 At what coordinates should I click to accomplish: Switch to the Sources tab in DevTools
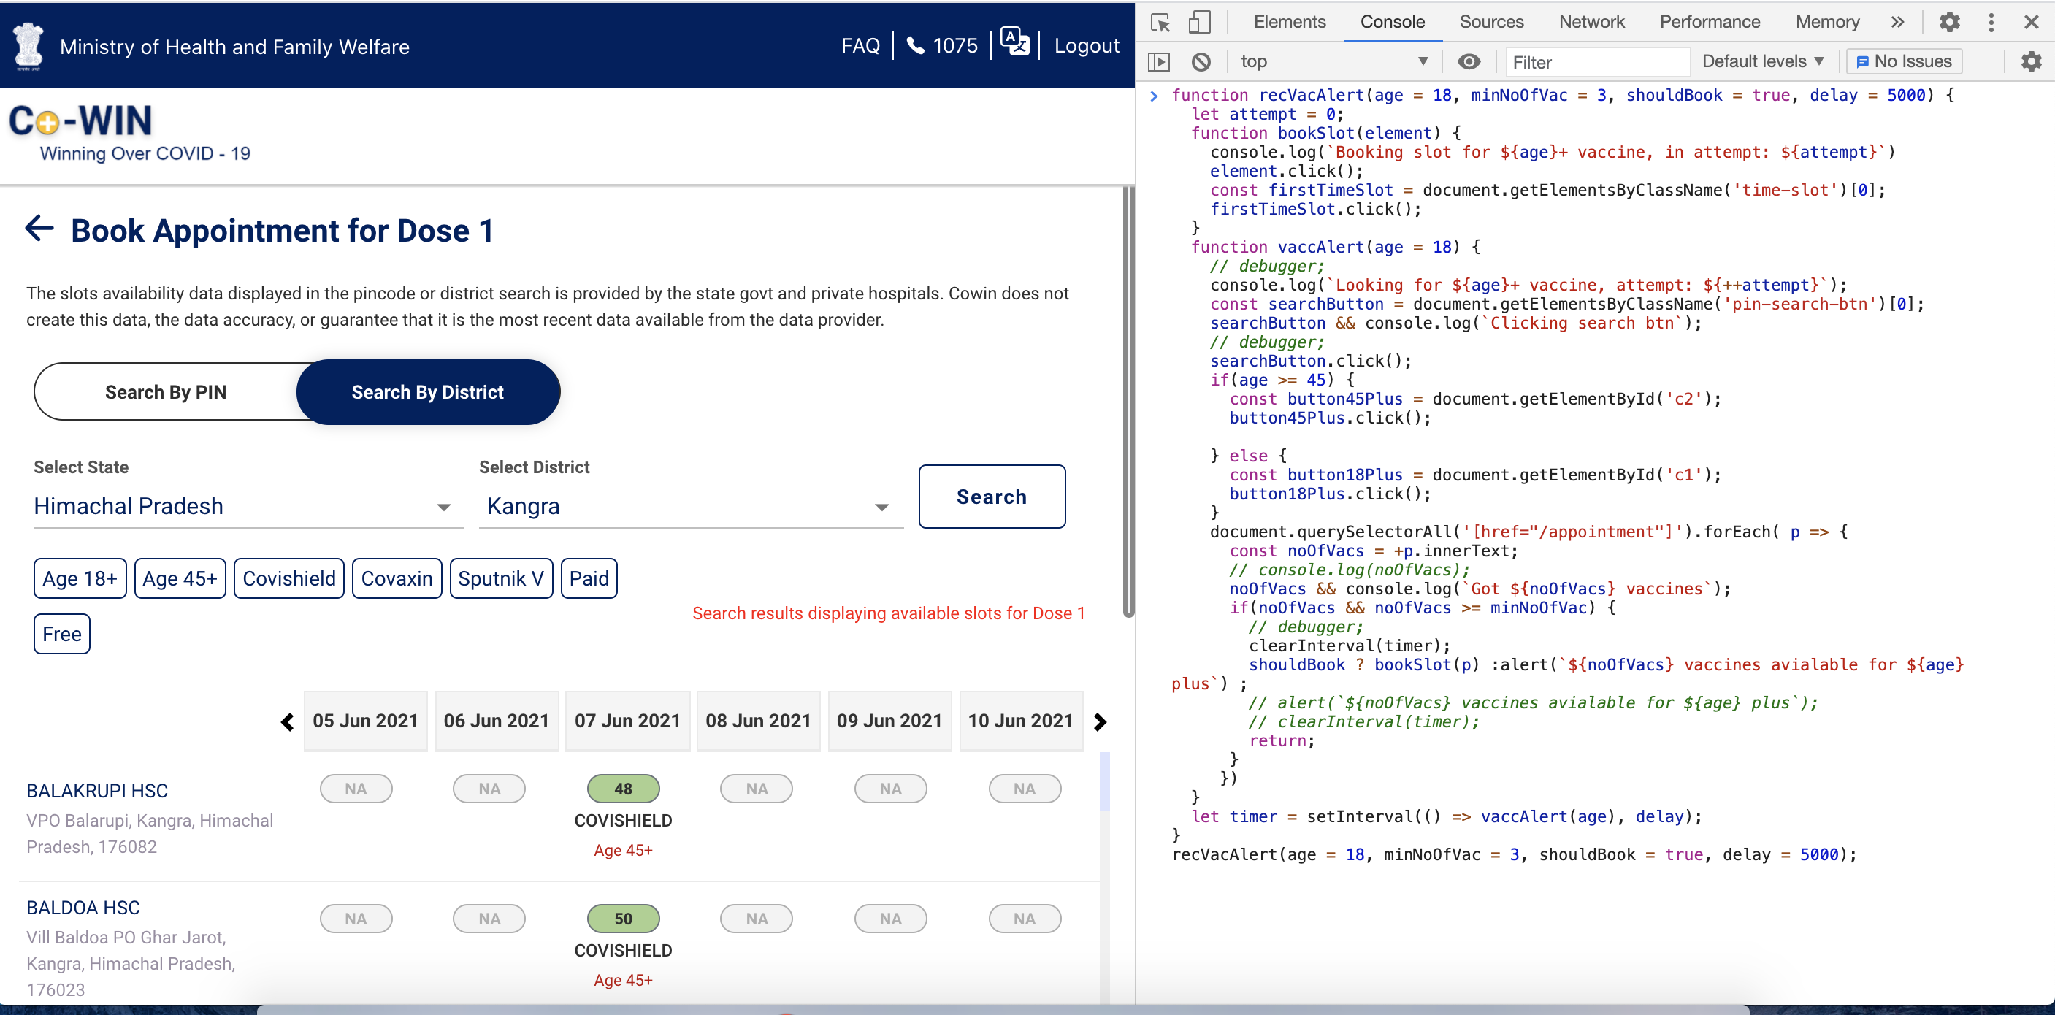click(1492, 22)
